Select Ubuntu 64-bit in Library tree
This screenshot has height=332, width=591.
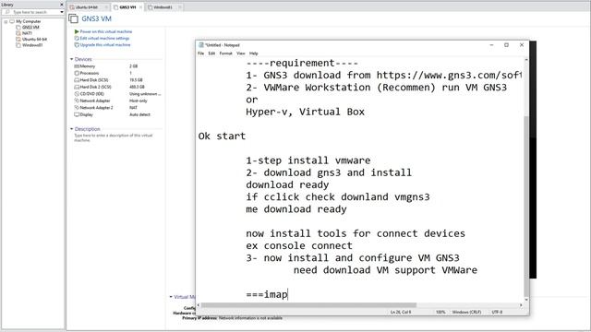34,39
